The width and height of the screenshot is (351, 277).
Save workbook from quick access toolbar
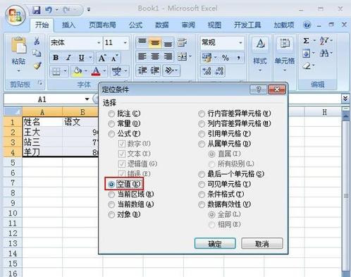(x=36, y=10)
